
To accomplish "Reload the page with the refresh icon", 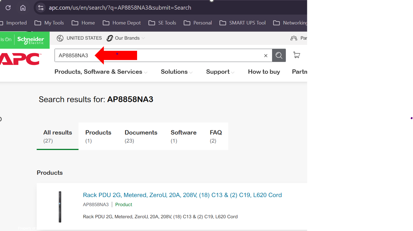I will [8, 8].
